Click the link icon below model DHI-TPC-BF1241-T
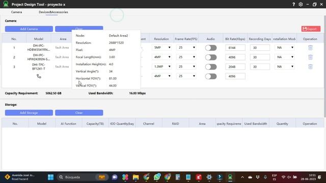Viewport: 326px width, 183px height. coord(39,76)
